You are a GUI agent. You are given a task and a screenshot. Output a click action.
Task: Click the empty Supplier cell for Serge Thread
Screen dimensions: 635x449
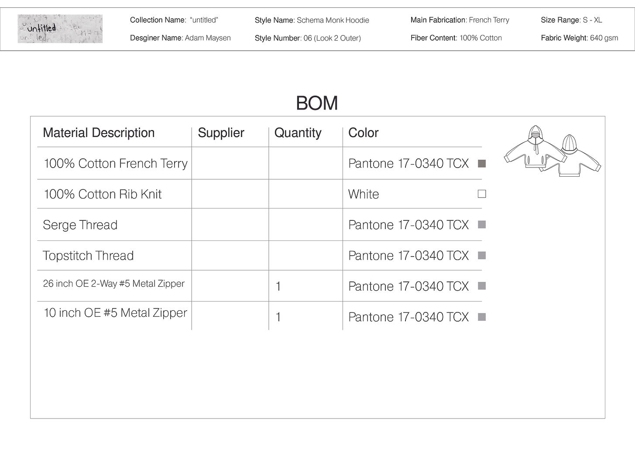coord(230,225)
